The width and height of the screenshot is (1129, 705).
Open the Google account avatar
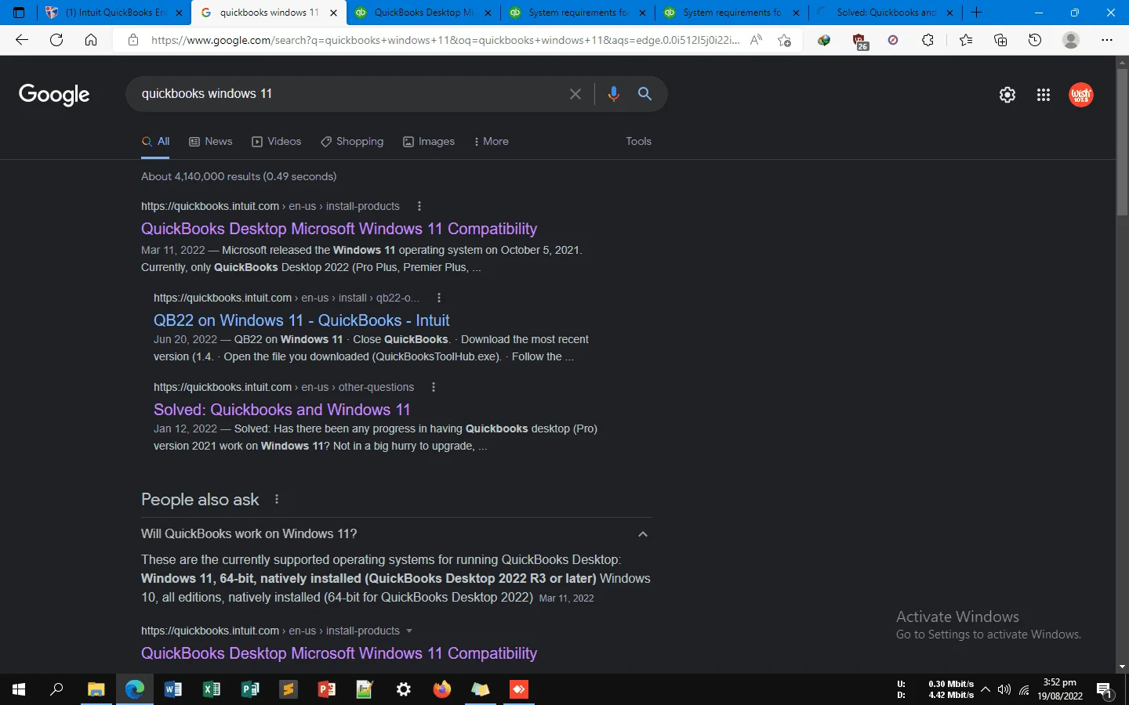[1081, 95]
